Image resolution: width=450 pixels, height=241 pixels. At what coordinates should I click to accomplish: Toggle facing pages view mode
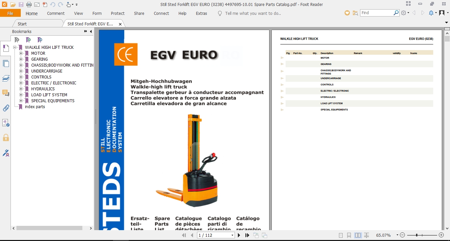(x=358, y=235)
